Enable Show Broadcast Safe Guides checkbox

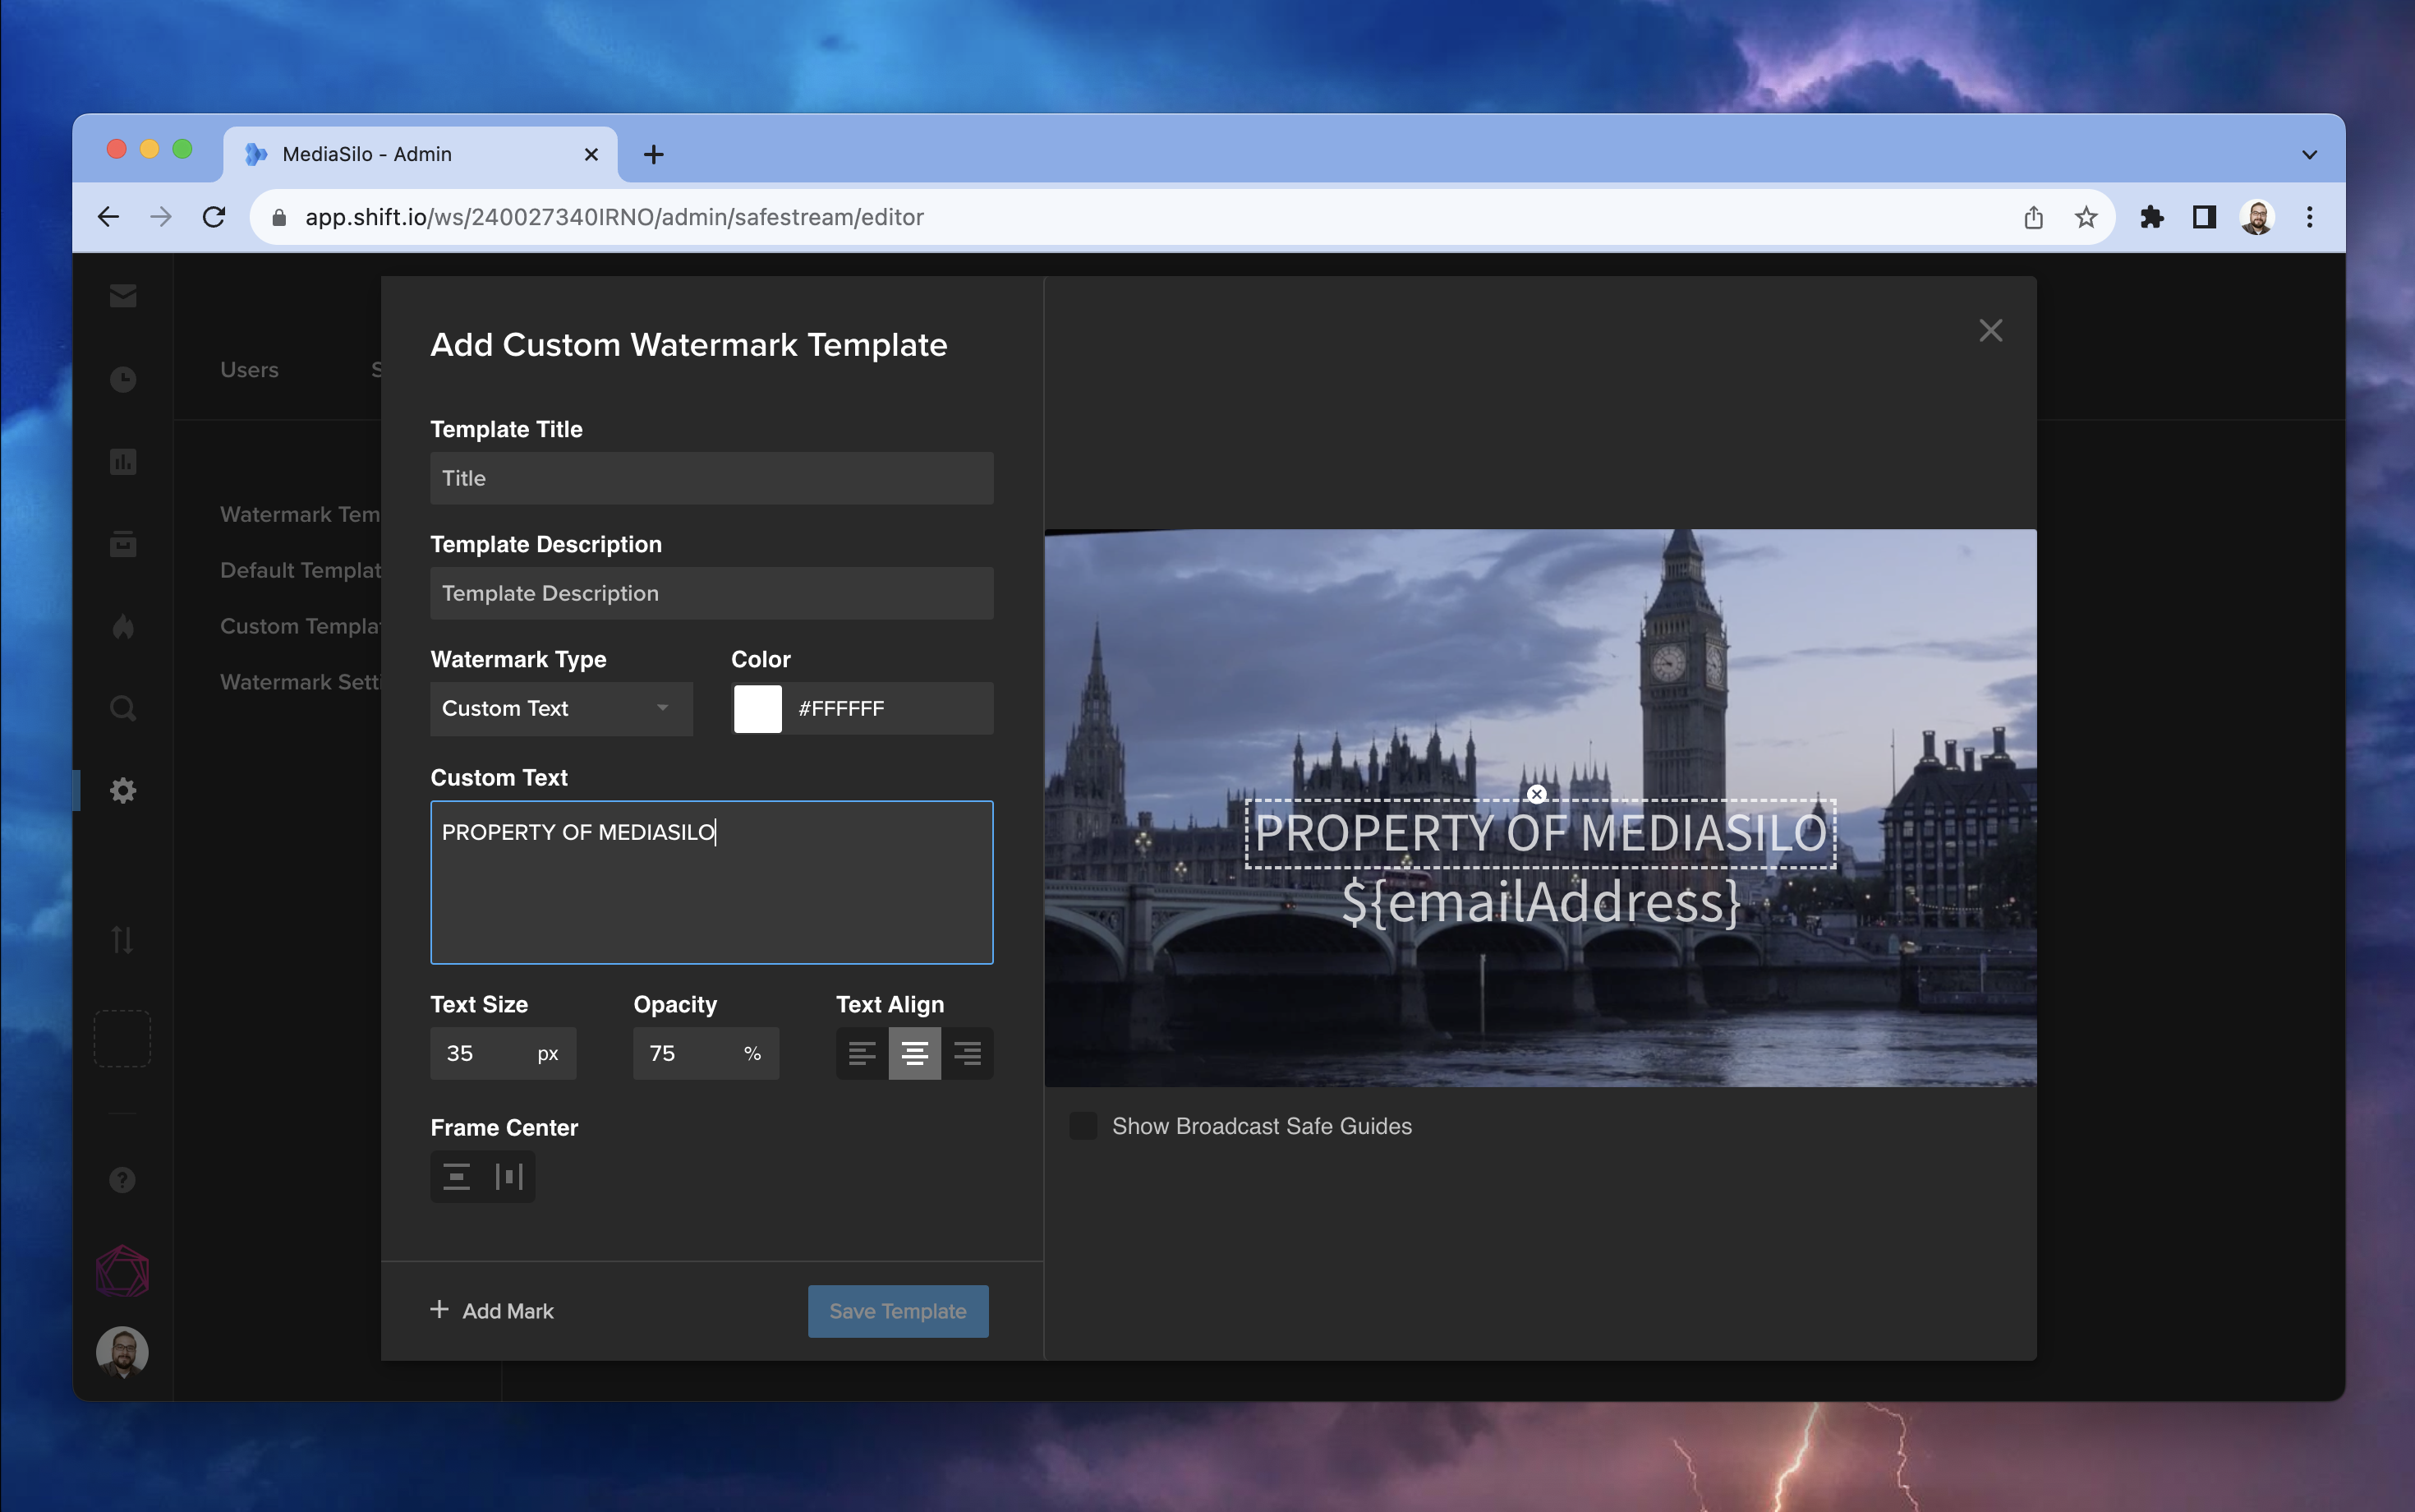tap(1083, 1126)
